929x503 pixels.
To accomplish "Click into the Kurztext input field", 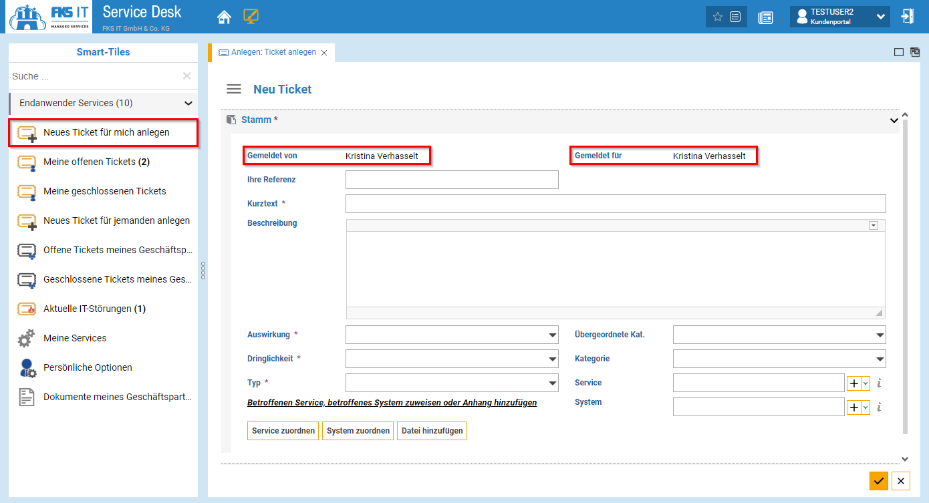I will click(615, 204).
